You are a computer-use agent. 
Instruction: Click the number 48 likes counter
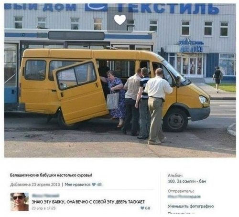[x=99, y=185]
